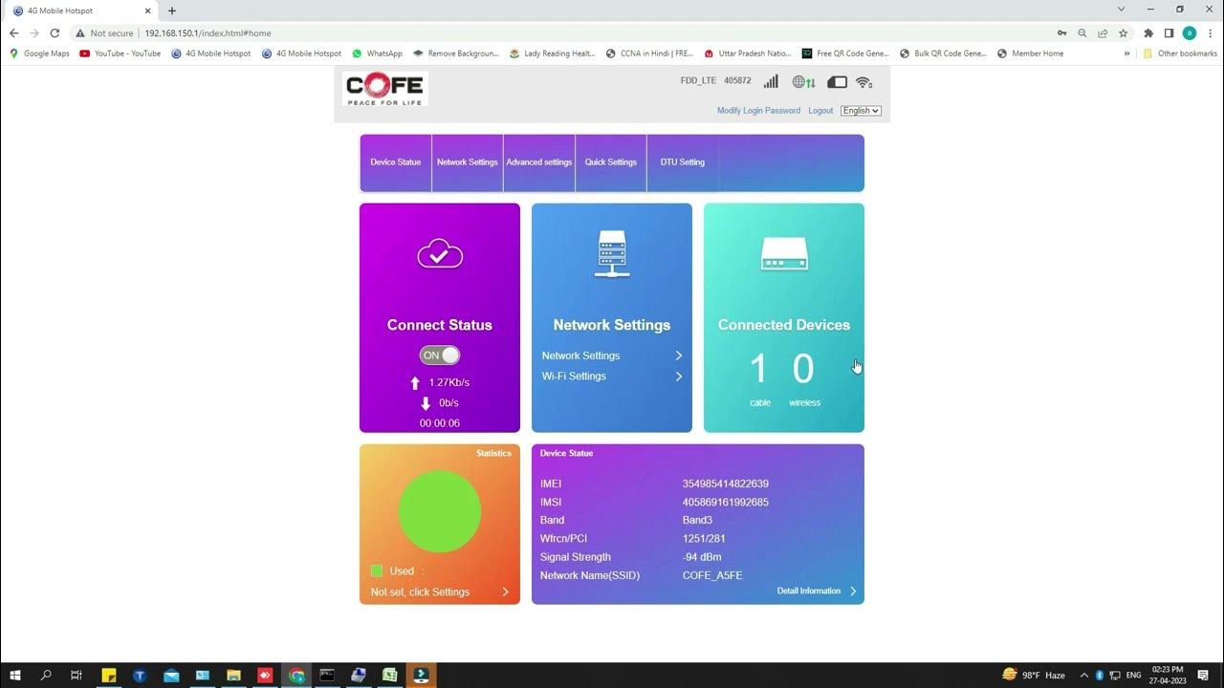Open Google Maps bookmark
This screenshot has height=688, width=1224.
[x=39, y=54]
